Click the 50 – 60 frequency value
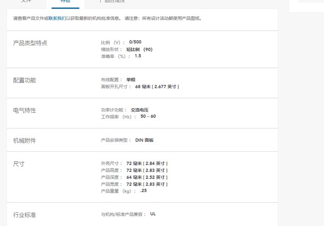 coord(148,116)
